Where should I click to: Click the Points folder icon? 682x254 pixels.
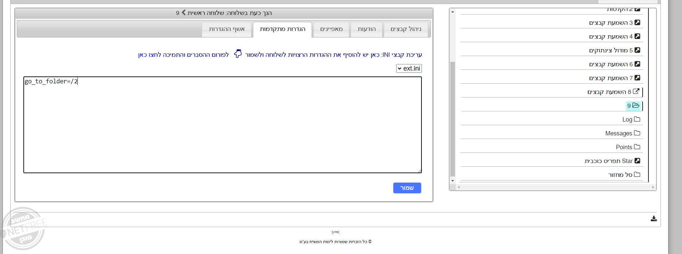637,147
